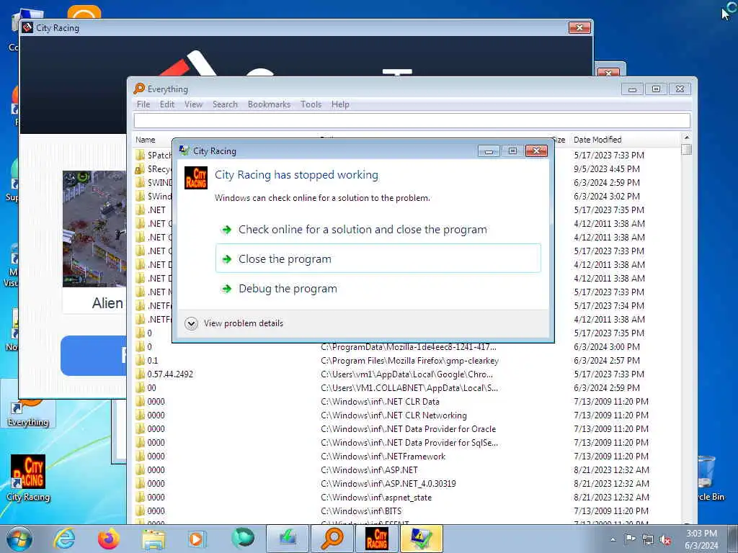Select Check online for a solution option
The image size is (738, 553).
tap(362, 230)
